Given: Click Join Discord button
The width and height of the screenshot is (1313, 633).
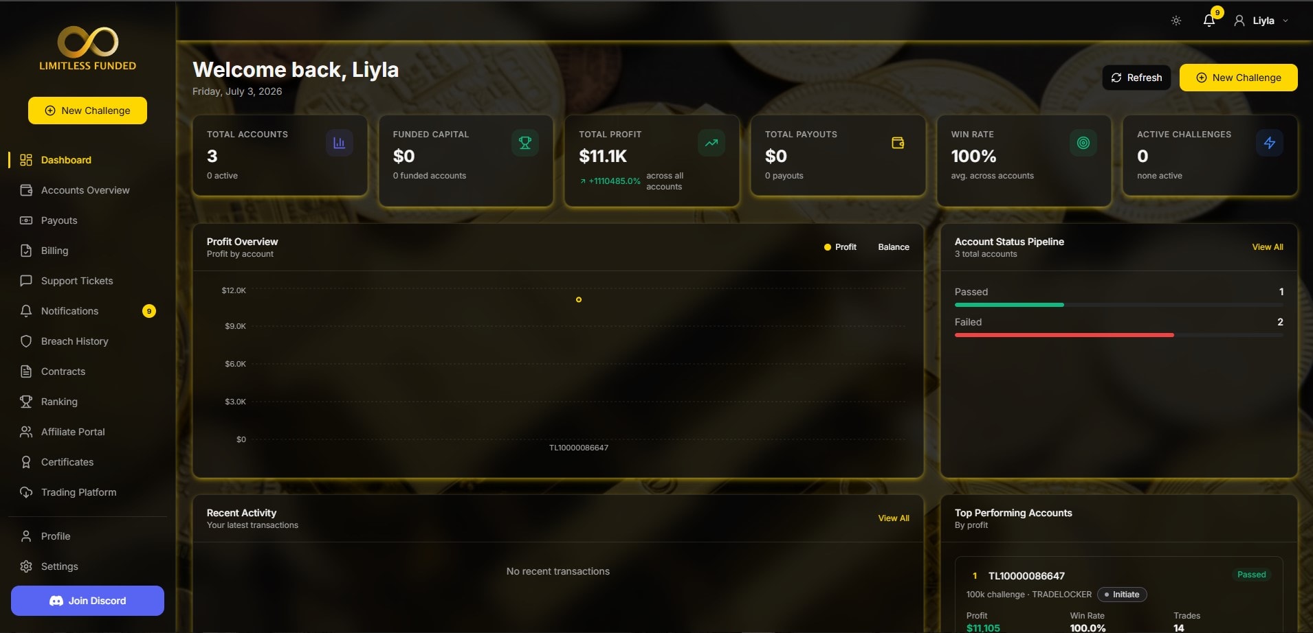Looking at the screenshot, I should point(87,601).
